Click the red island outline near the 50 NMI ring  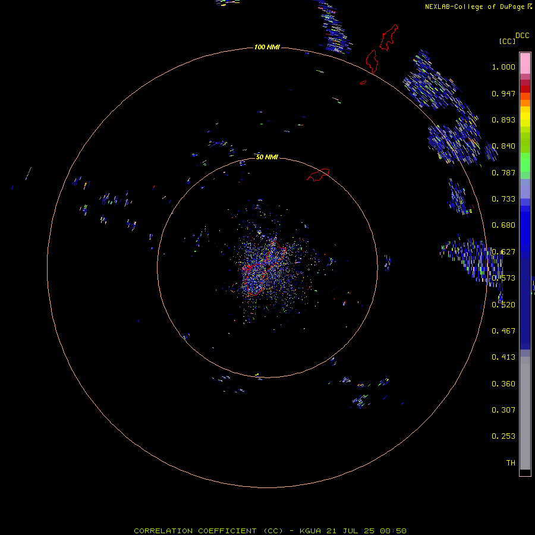pyautogui.click(x=318, y=174)
